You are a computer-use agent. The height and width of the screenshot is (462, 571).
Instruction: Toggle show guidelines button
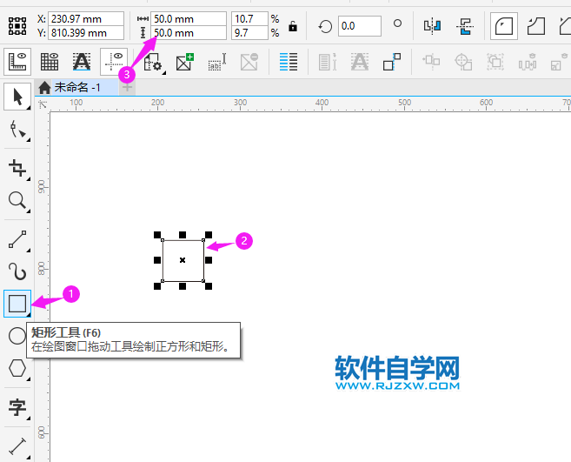[114, 61]
